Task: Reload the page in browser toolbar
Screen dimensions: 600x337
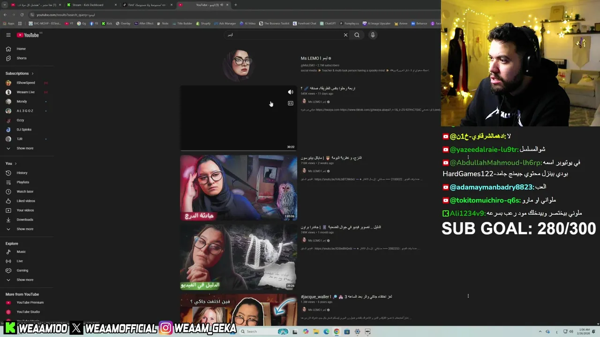Action: click(22, 15)
